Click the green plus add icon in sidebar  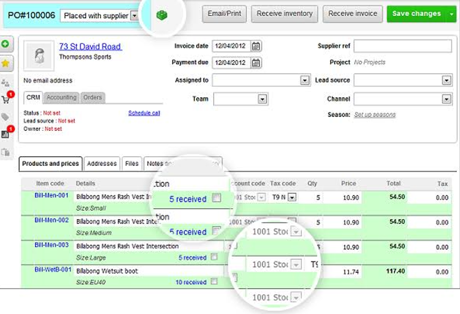pyautogui.click(x=5, y=44)
